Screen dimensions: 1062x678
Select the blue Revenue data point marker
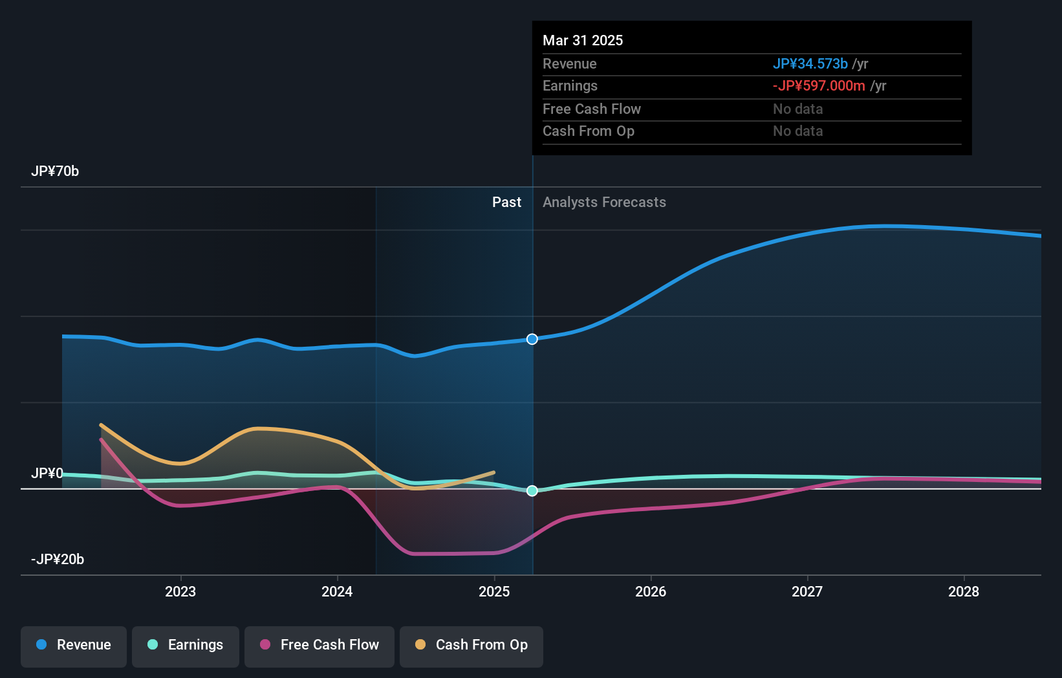click(532, 339)
